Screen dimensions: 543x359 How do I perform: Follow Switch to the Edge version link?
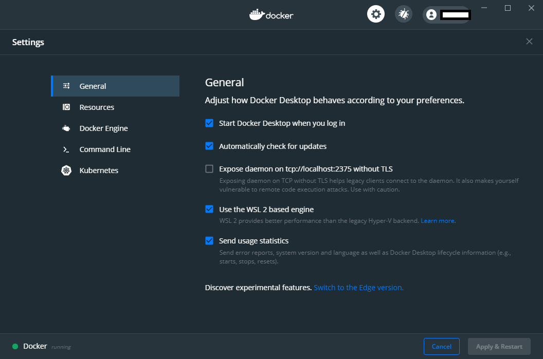coord(358,288)
